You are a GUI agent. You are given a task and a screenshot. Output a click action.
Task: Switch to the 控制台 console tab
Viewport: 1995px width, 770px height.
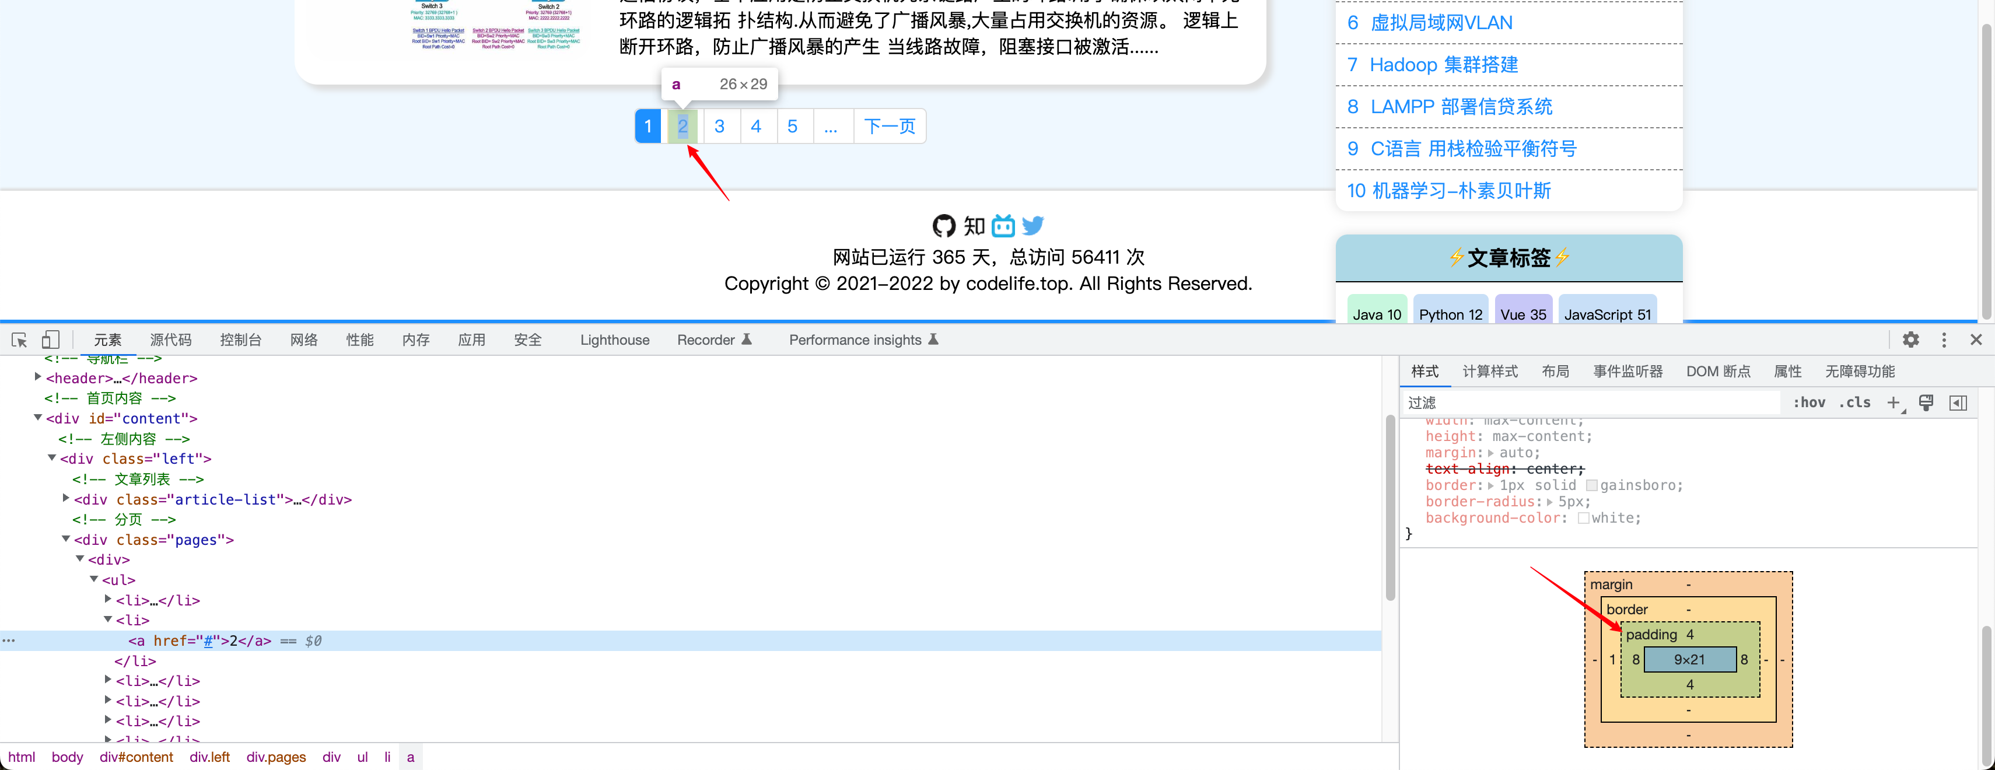[240, 340]
